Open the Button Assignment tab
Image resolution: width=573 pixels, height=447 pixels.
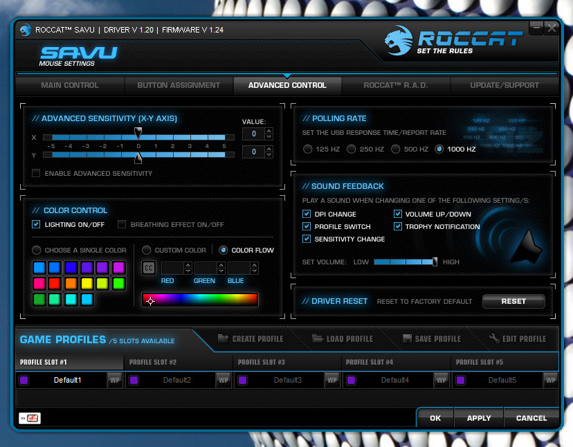(179, 85)
